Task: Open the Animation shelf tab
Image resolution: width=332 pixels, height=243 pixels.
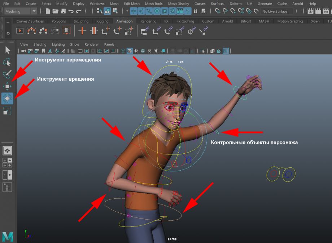Action: [124, 21]
